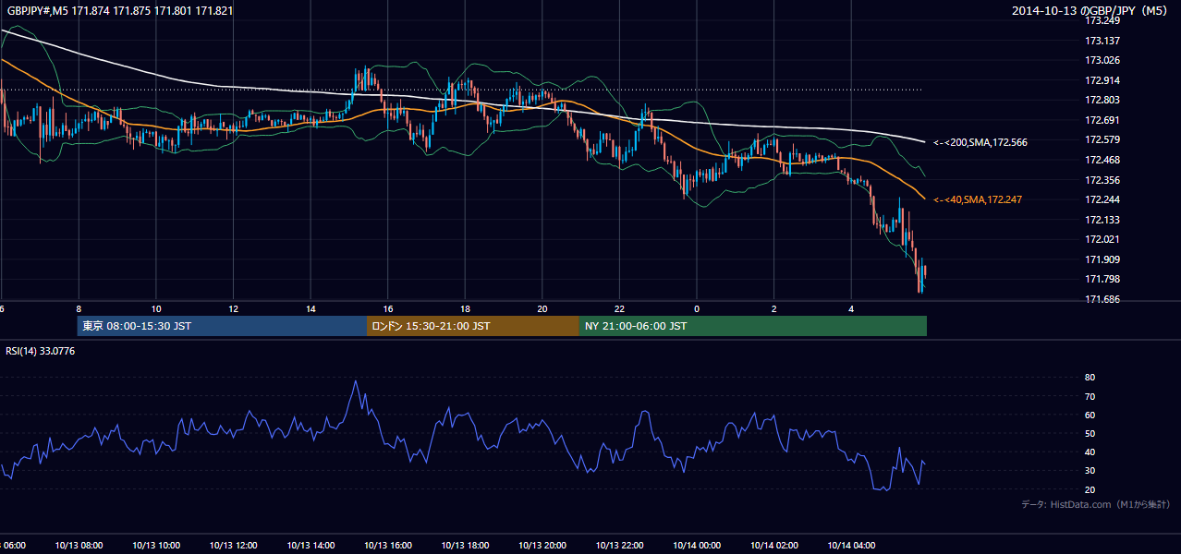Click the hour 12 label under the price chart

(234, 308)
